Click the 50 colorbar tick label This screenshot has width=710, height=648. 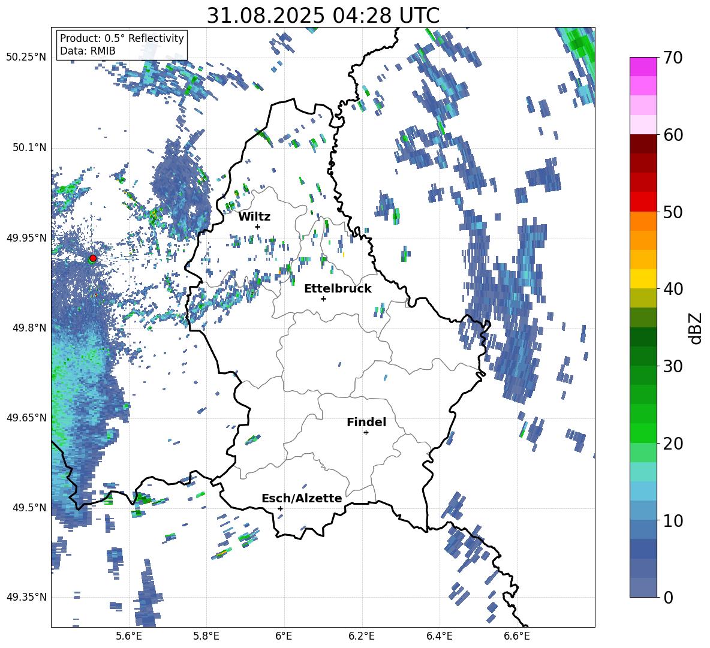coord(672,212)
